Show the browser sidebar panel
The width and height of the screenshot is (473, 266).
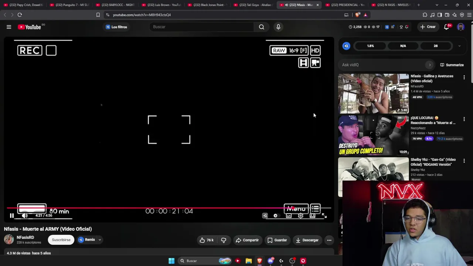pos(440,15)
